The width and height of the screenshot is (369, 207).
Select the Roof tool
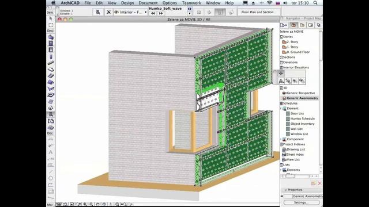(51, 82)
